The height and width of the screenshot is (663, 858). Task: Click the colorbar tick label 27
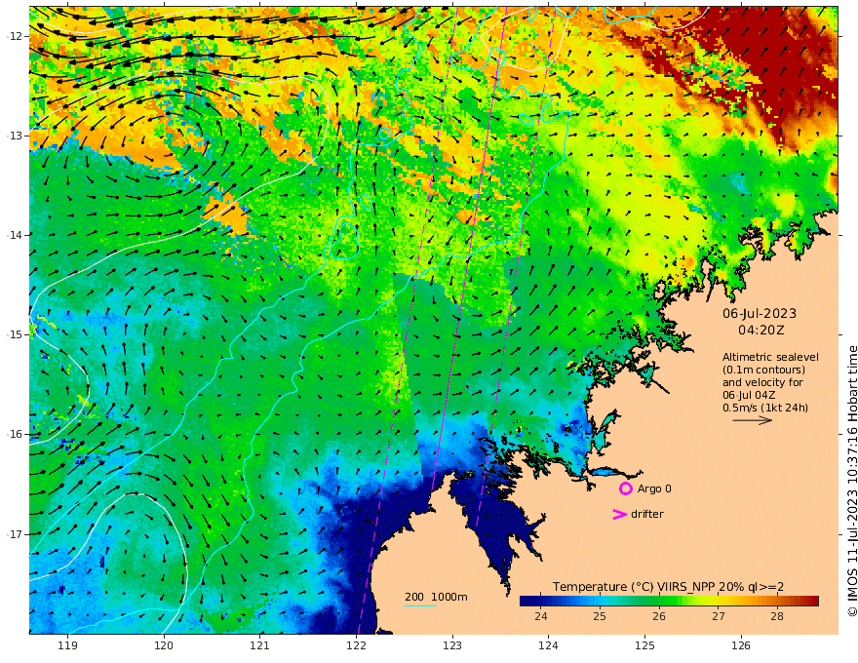coord(719,616)
